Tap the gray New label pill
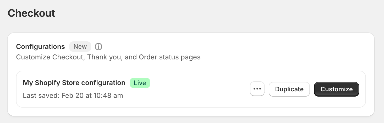 tap(80, 47)
